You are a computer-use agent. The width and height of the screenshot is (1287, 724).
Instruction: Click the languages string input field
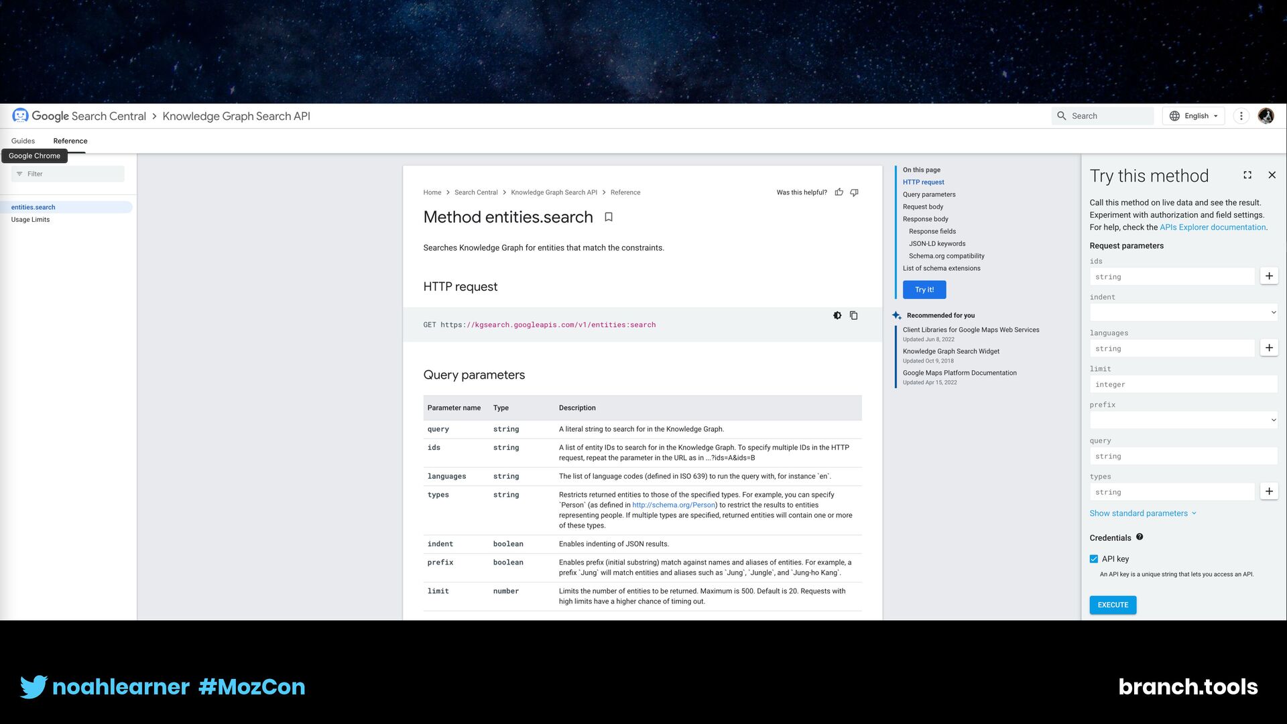click(1172, 348)
